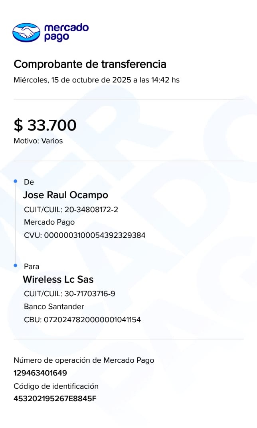Select recipient name Wireless Lc Sas
The width and height of the screenshot is (257, 428).
pyautogui.click(x=58, y=279)
